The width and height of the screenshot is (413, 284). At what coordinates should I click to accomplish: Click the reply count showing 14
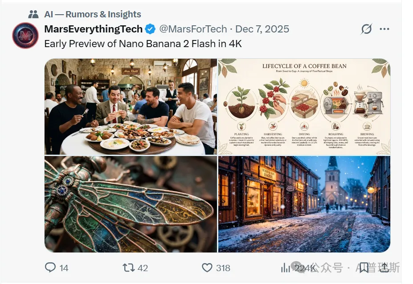pos(64,268)
